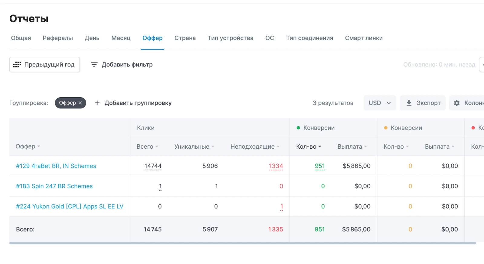Click the Добавить фильтр button
The height and width of the screenshot is (264, 484).
pyautogui.click(x=122, y=65)
